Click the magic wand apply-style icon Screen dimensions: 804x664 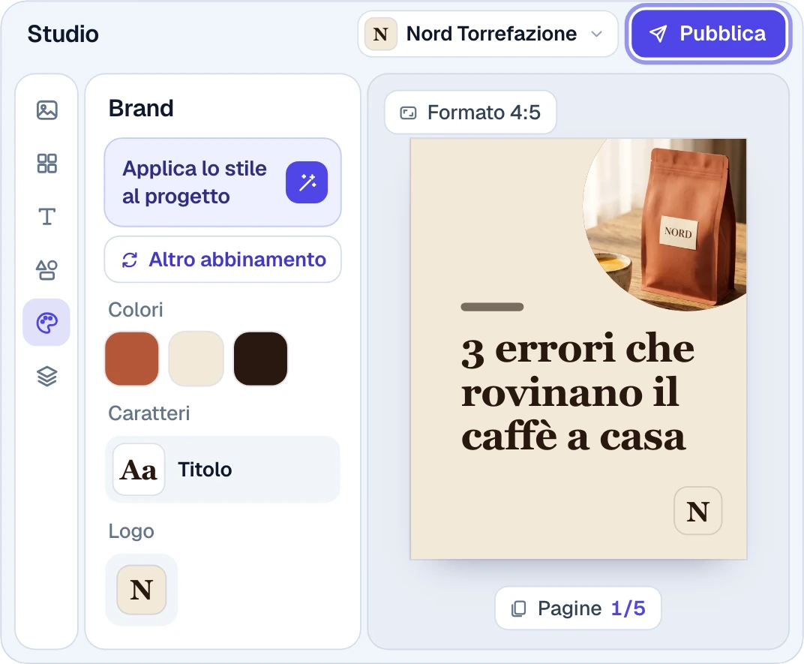click(x=307, y=182)
